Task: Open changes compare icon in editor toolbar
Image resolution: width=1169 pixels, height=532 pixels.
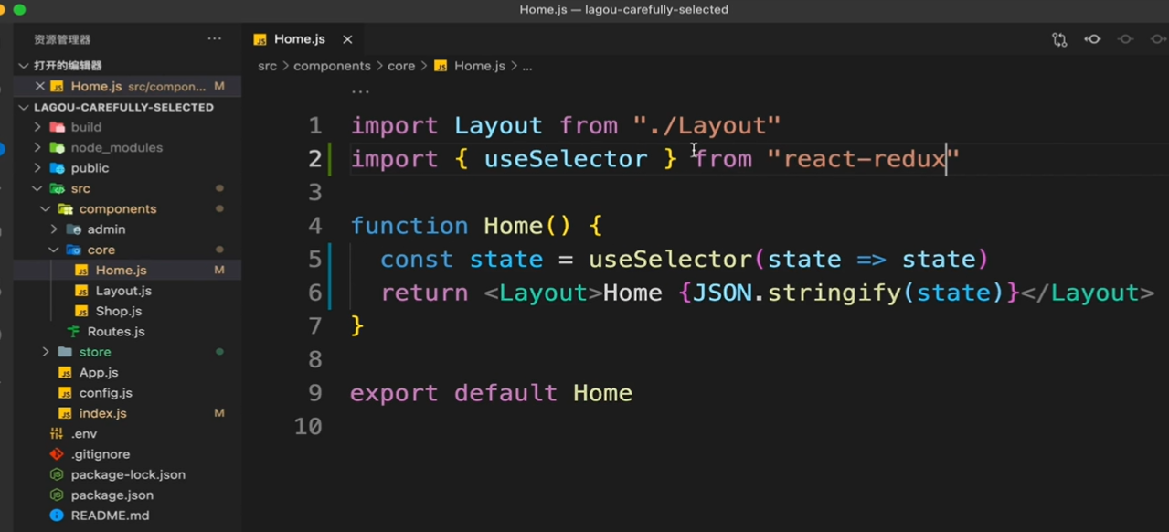Action: [1059, 39]
